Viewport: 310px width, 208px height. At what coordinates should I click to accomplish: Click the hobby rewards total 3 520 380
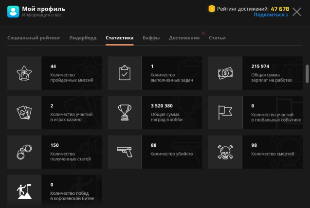pos(162,106)
